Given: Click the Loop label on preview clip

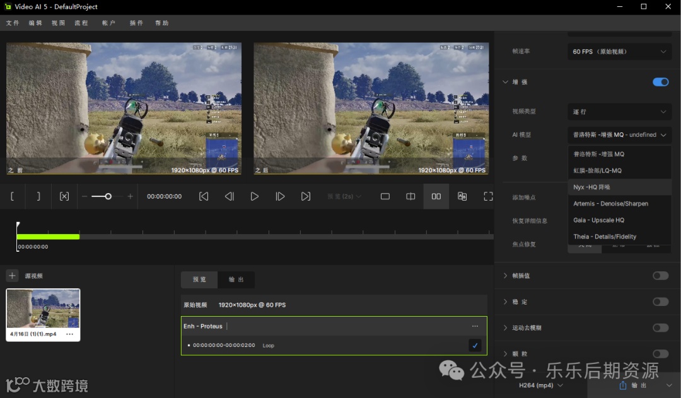Looking at the screenshot, I should point(269,346).
